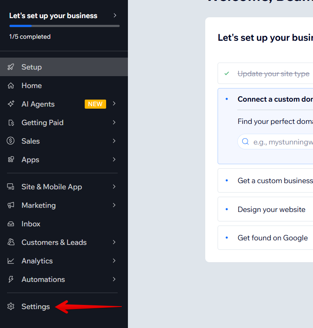
Task: Open the Design your website step
Action: pyautogui.click(x=271, y=209)
